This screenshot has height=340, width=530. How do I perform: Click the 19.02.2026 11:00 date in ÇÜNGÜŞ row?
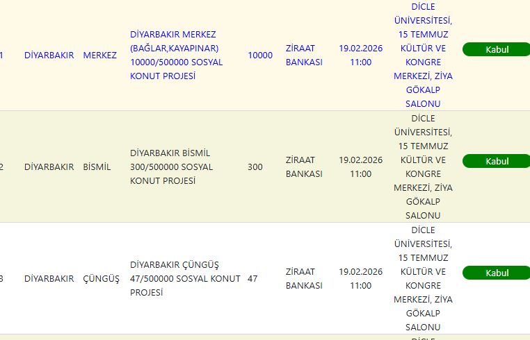361,279
